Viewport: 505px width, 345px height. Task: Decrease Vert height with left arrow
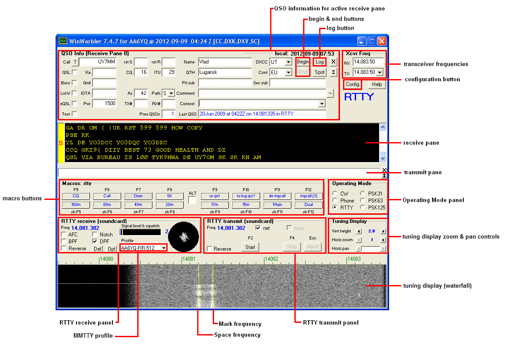pos(359,231)
